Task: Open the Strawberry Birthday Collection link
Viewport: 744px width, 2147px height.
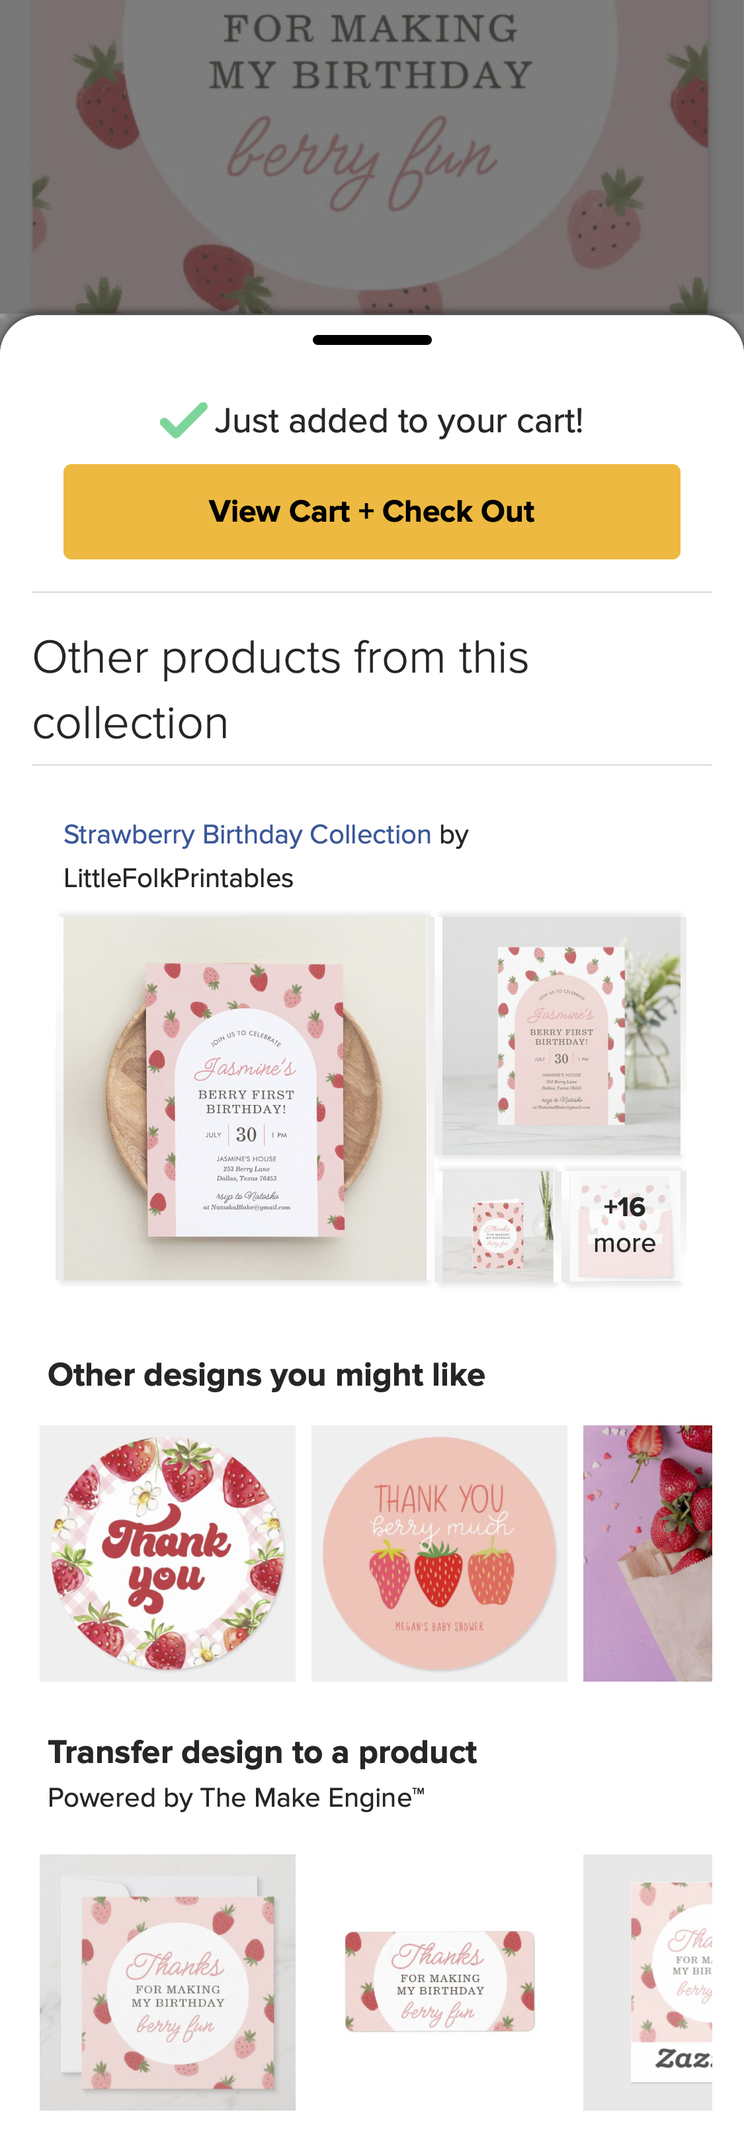Action: click(x=247, y=834)
